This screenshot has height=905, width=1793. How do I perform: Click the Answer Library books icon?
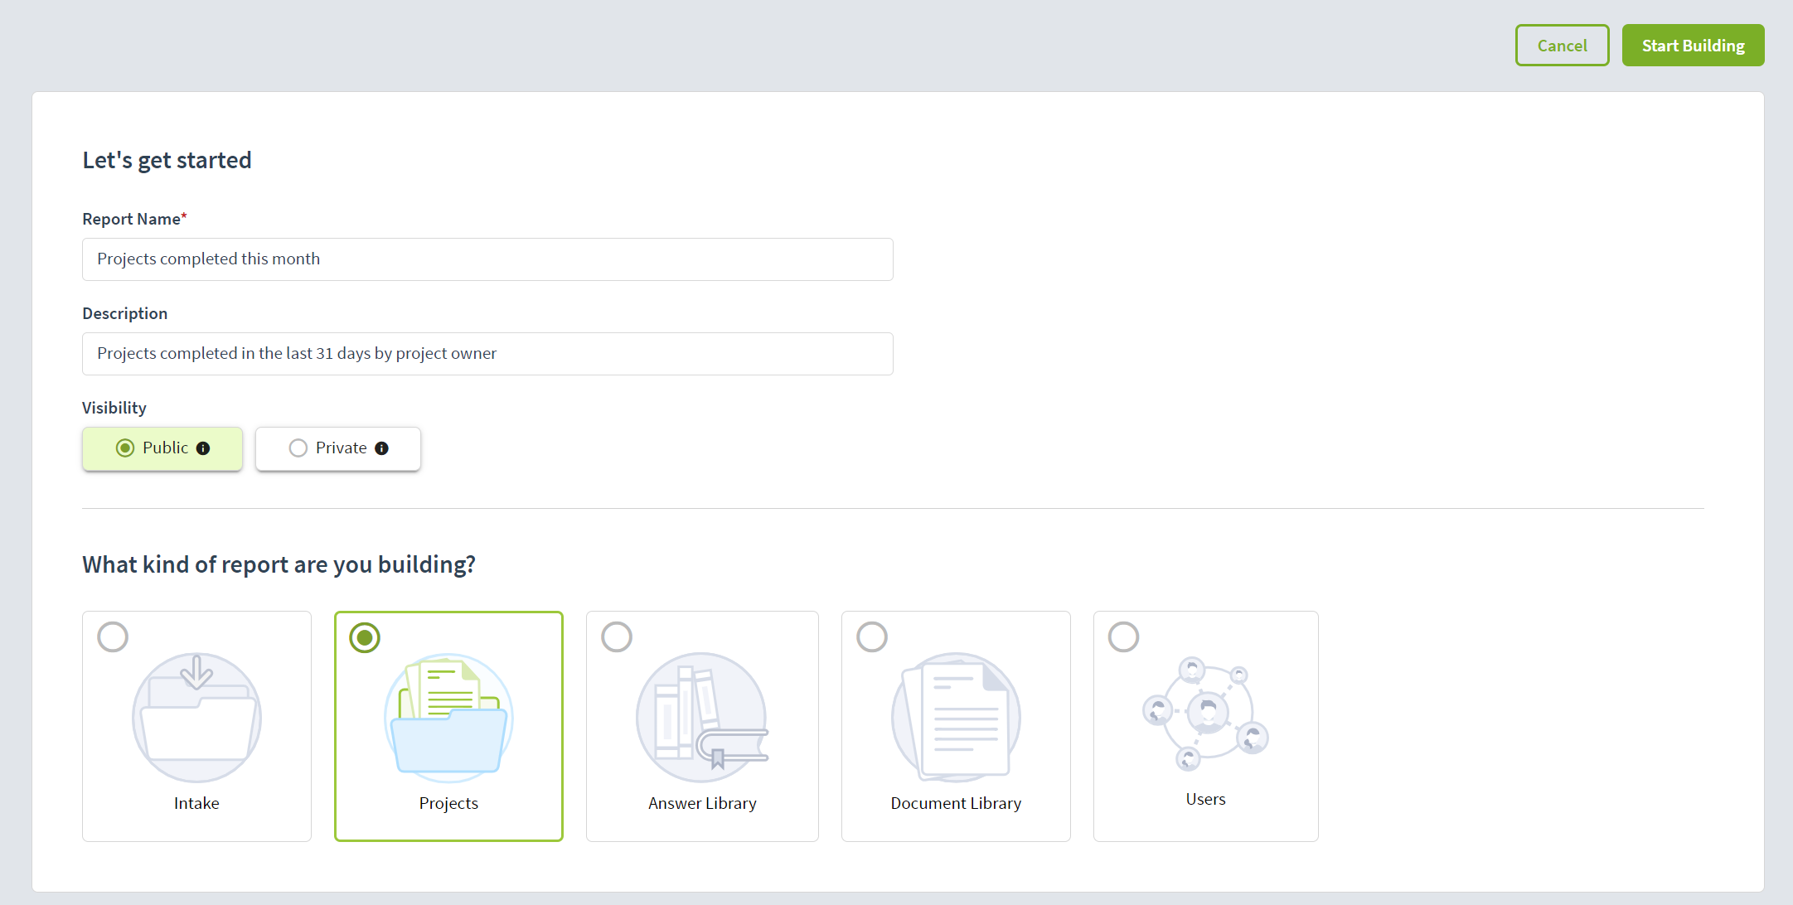click(701, 717)
